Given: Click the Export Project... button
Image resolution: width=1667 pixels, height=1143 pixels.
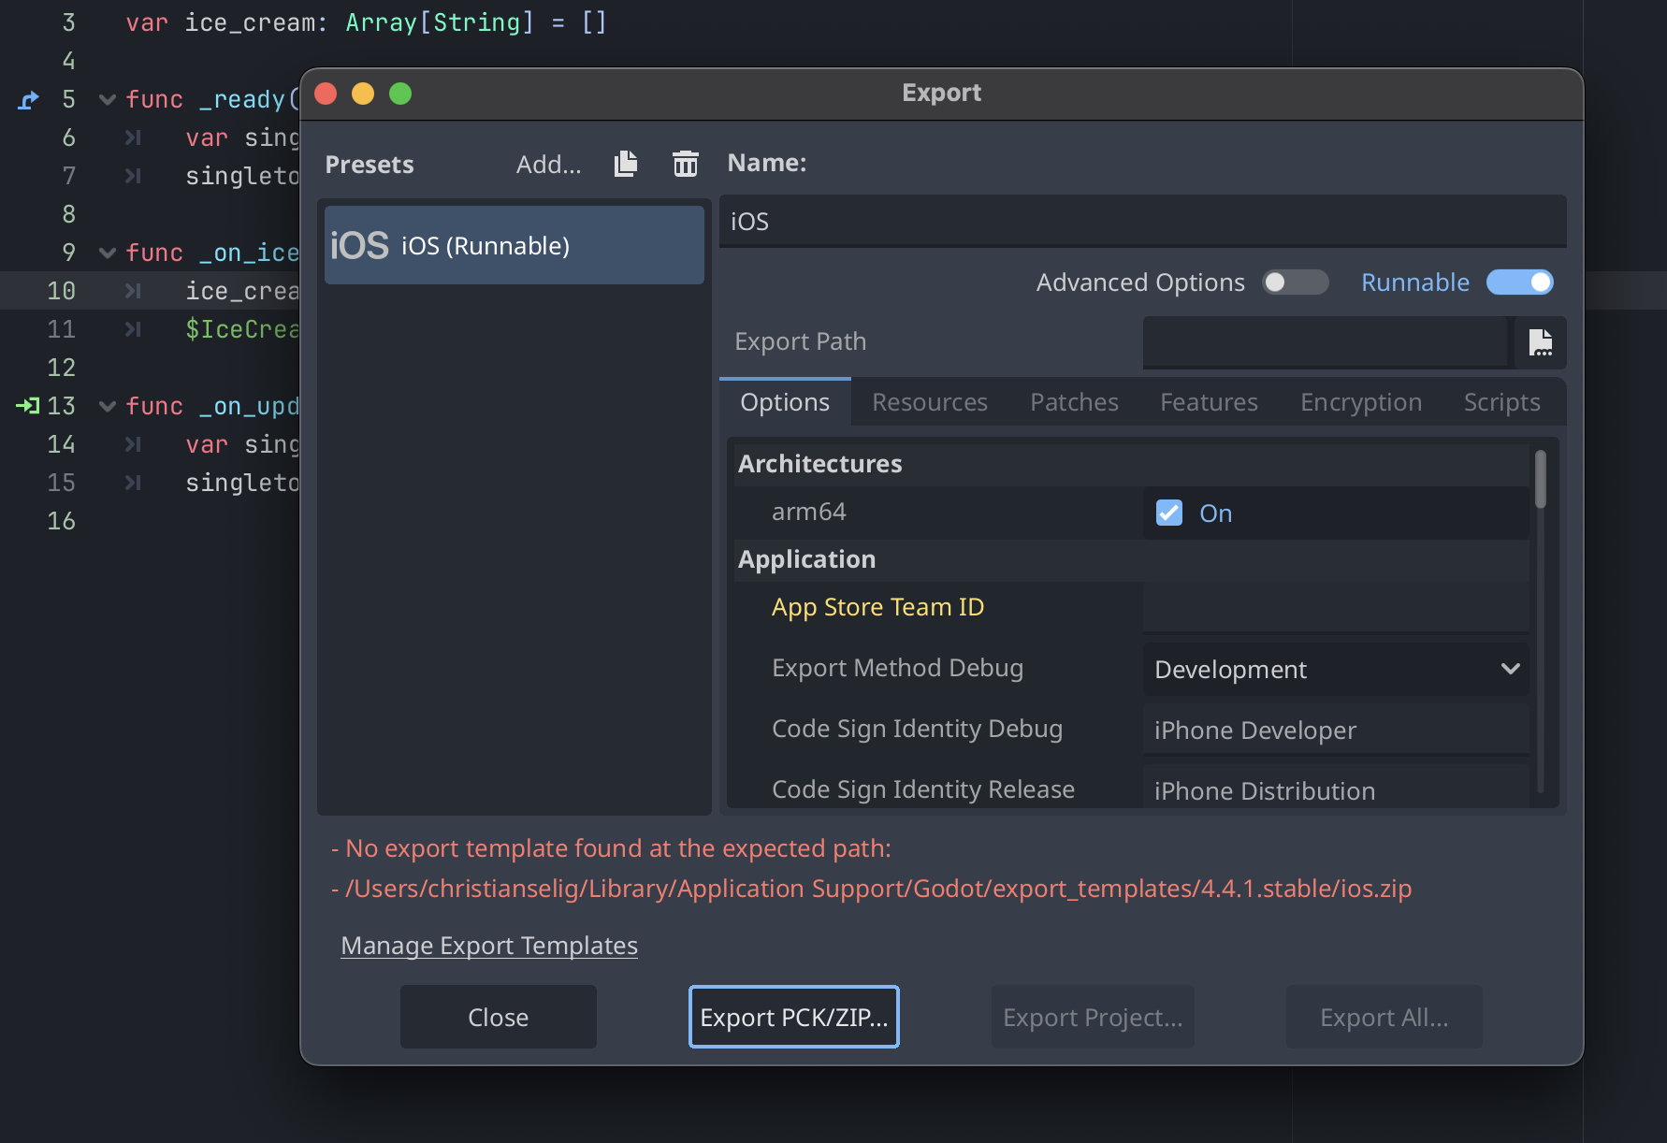Looking at the screenshot, I should 1093,1017.
